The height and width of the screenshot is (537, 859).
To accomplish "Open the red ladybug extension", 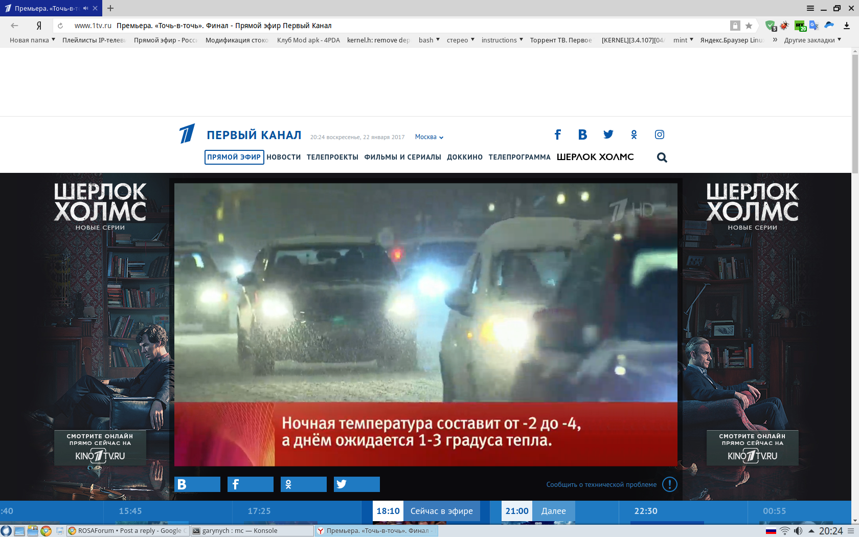I will (784, 26).
